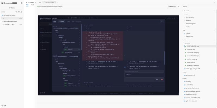The height and width of the screenshot is (108, 217).
Task: Click the docs/screenshots/1786764055351.png path label
Action: tap(51, 6)
